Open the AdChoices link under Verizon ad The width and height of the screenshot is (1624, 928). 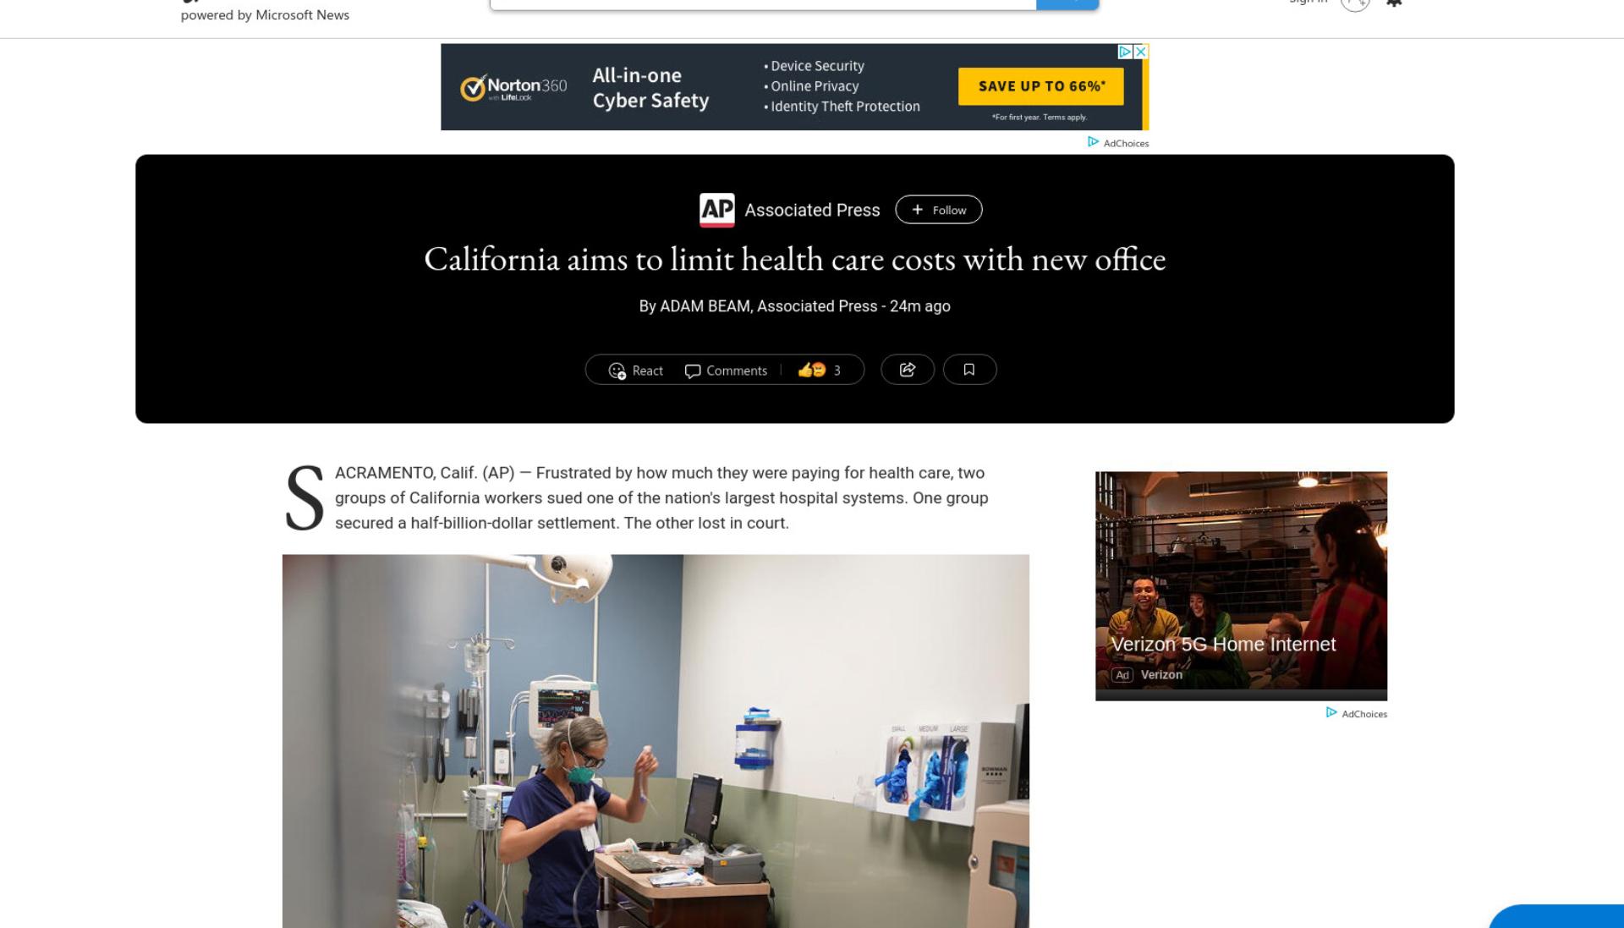pos(1356,713)
